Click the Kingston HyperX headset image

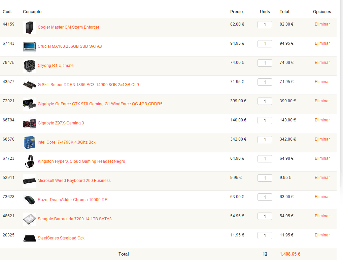click(x=30, y=162)
